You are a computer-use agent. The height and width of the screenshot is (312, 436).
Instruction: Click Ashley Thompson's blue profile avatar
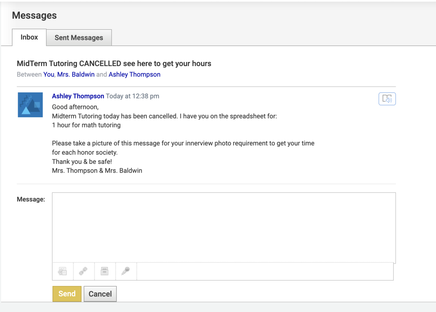point(30,105)
